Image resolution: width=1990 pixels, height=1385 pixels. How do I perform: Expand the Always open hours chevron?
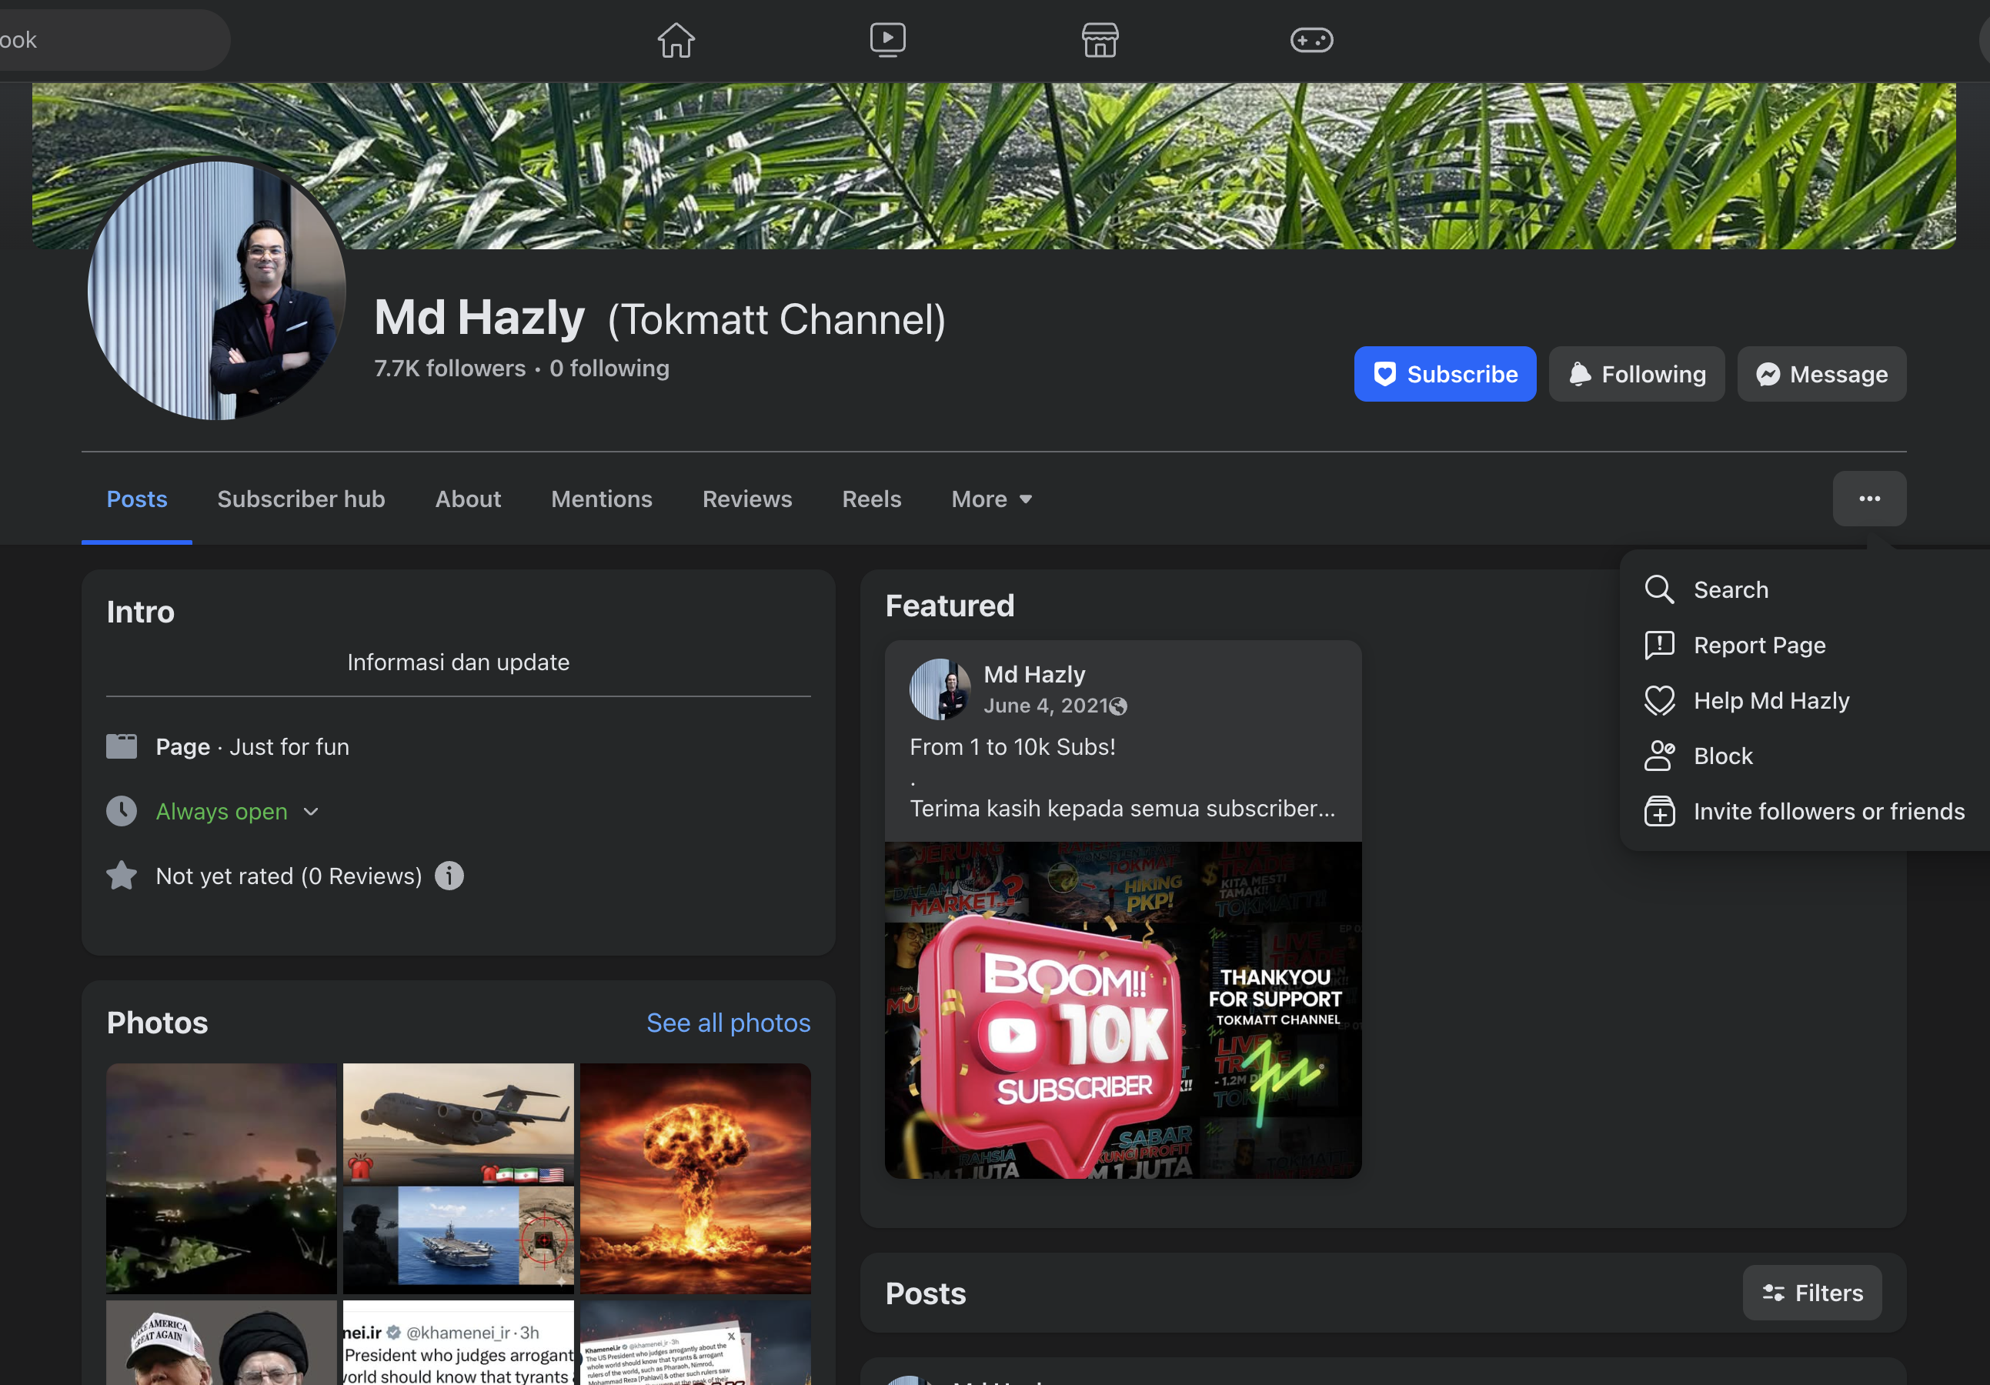(x=311, y=812)
